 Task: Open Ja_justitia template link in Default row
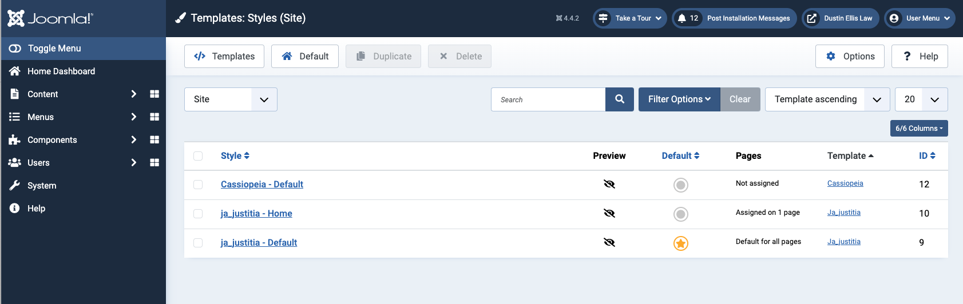pos(844,242)
